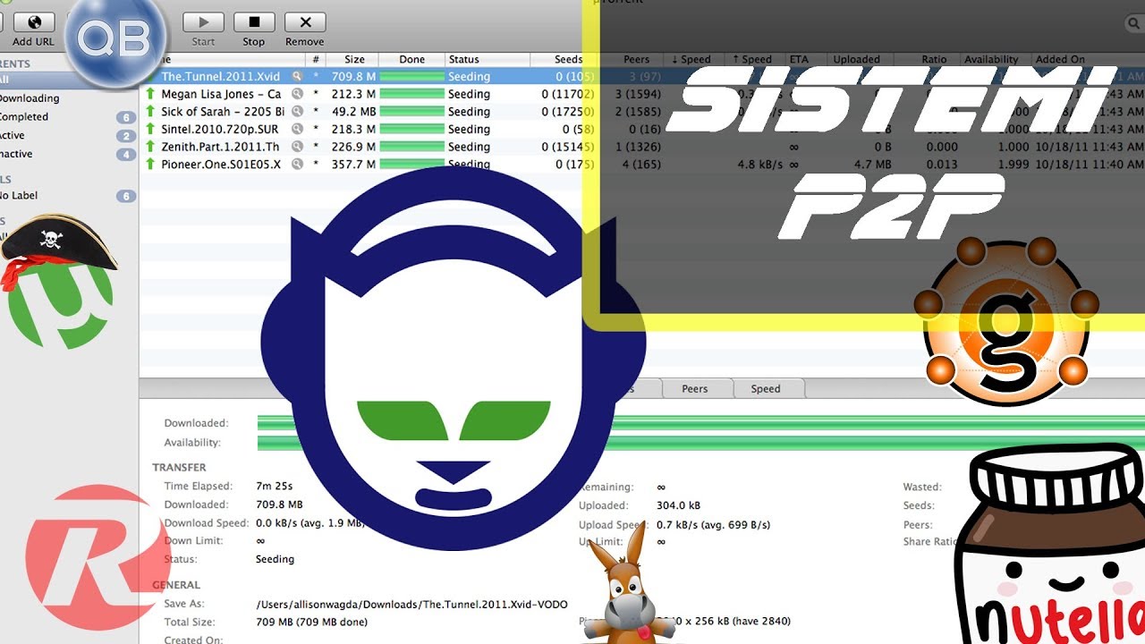Select the Sick of Sarah torrent row

click(x=641, y=112)
